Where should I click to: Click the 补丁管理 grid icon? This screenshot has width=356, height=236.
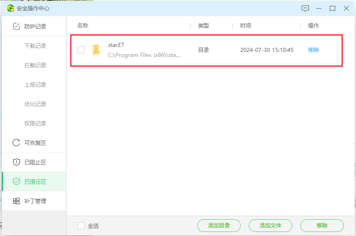point(16,201)
